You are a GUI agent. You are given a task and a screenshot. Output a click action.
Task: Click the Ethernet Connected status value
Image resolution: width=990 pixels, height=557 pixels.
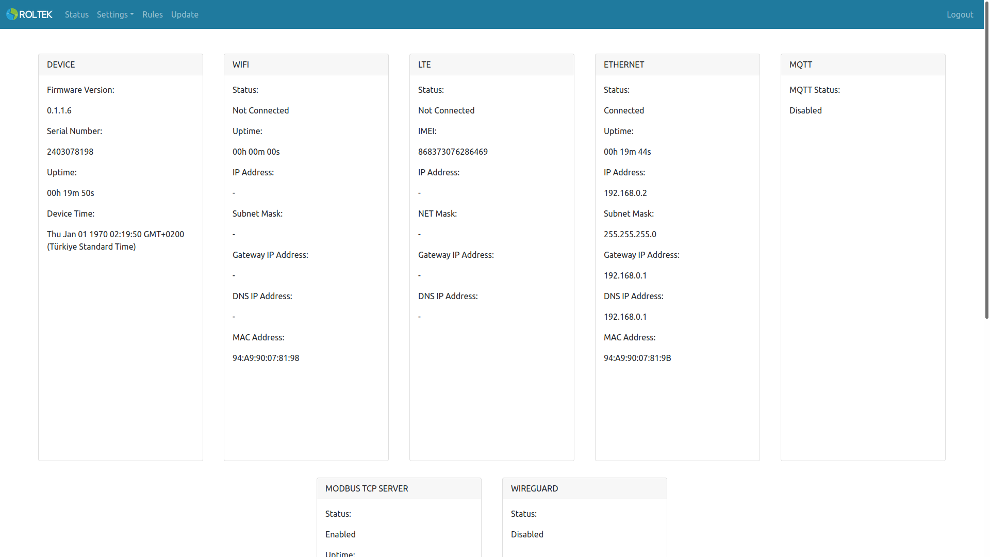pyautogui.click(x=624, y=110)
